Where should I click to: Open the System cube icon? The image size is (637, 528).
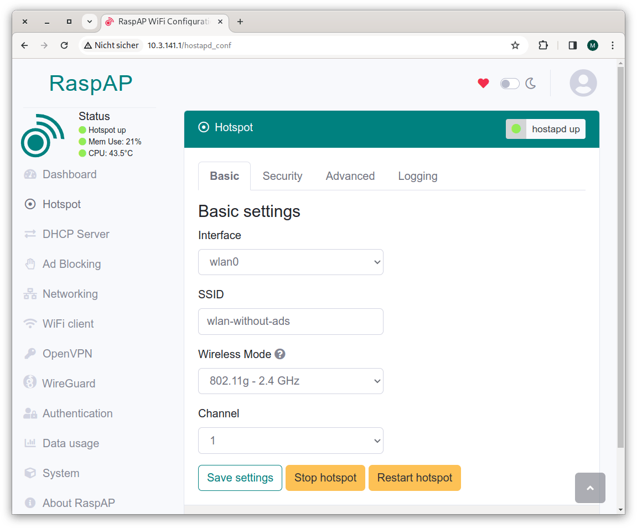30,473
